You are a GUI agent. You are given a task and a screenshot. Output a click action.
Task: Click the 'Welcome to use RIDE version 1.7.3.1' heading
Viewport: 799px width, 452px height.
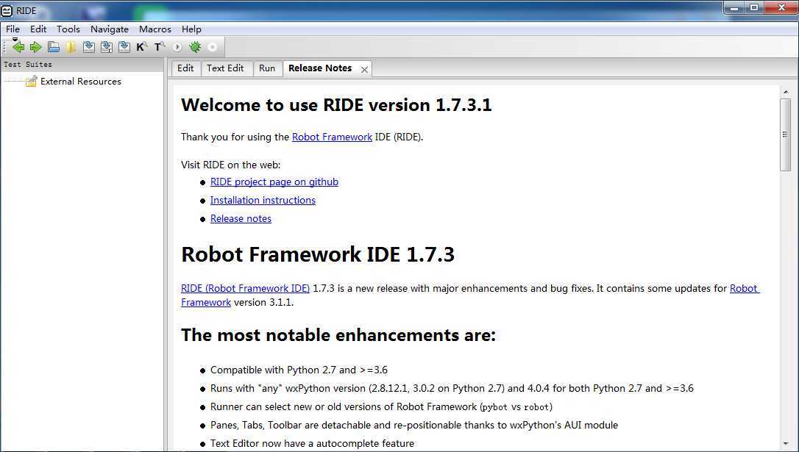click(x=336, y=105)
